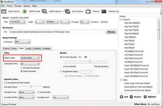
Task: Adjust the Encoder Preset slider
Action: [31, 87]
